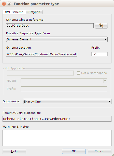114x156 pixels.
Task: Click the window close icon
Action: pyautogui.click(x=4, y=4)
